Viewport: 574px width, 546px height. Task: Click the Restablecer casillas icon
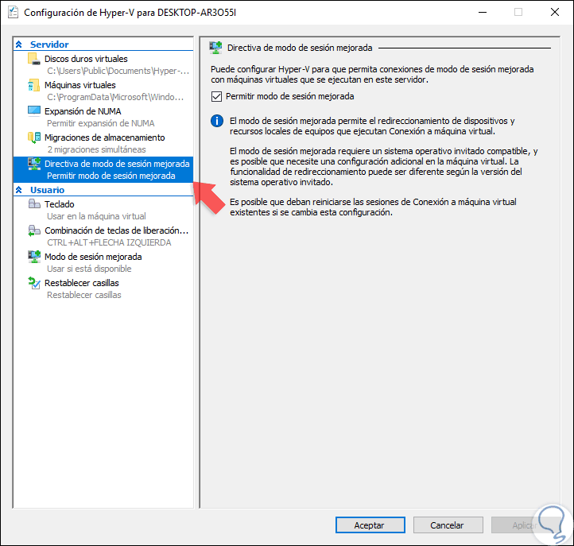click(34, 283)
